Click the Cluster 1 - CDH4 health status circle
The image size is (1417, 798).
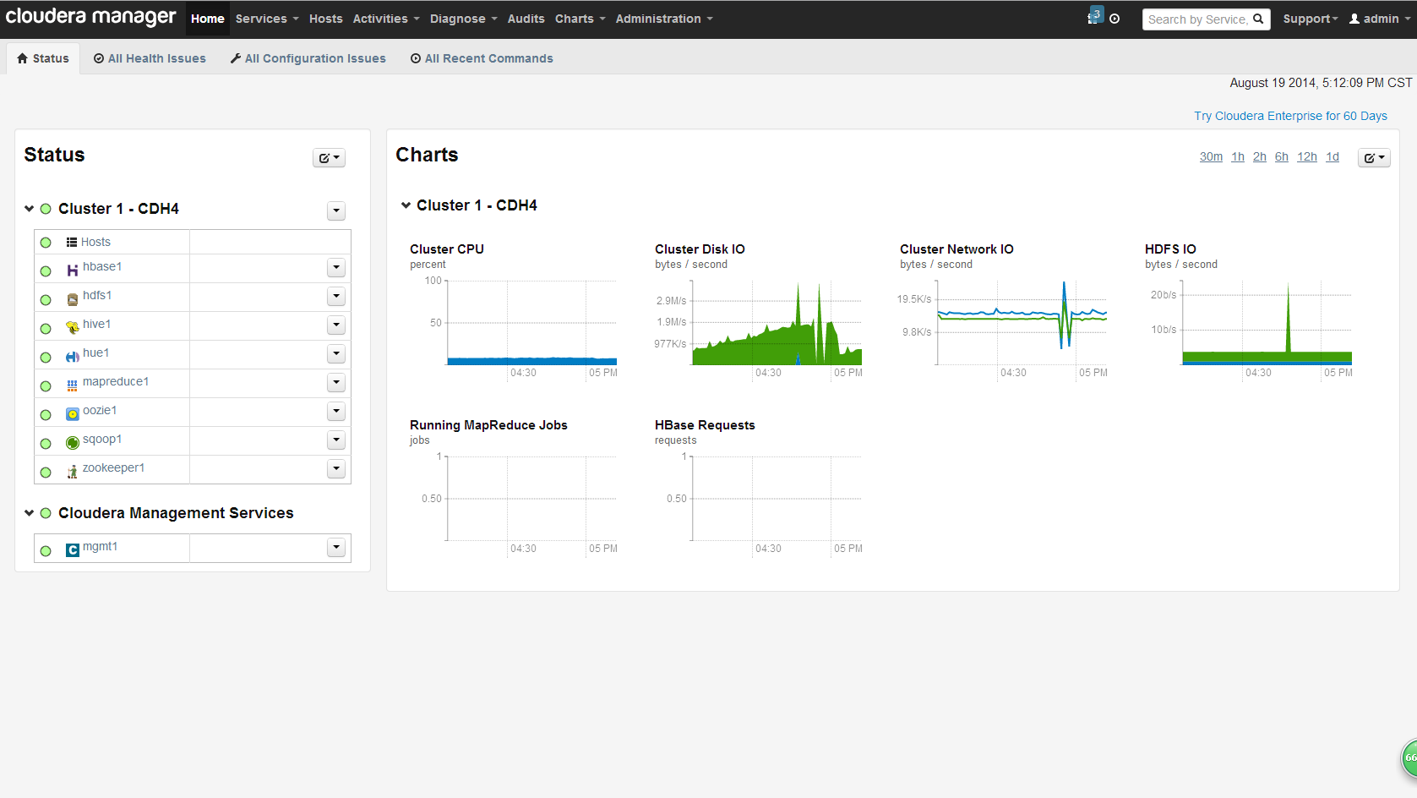[x=46, y=209]
